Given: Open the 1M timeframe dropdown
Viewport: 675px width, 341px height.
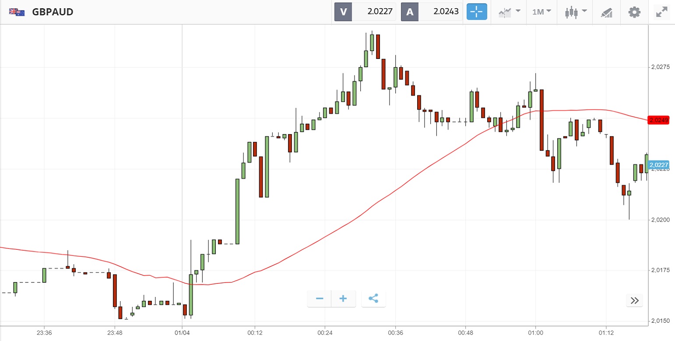Looking at the screenshot, I should 541,12.
